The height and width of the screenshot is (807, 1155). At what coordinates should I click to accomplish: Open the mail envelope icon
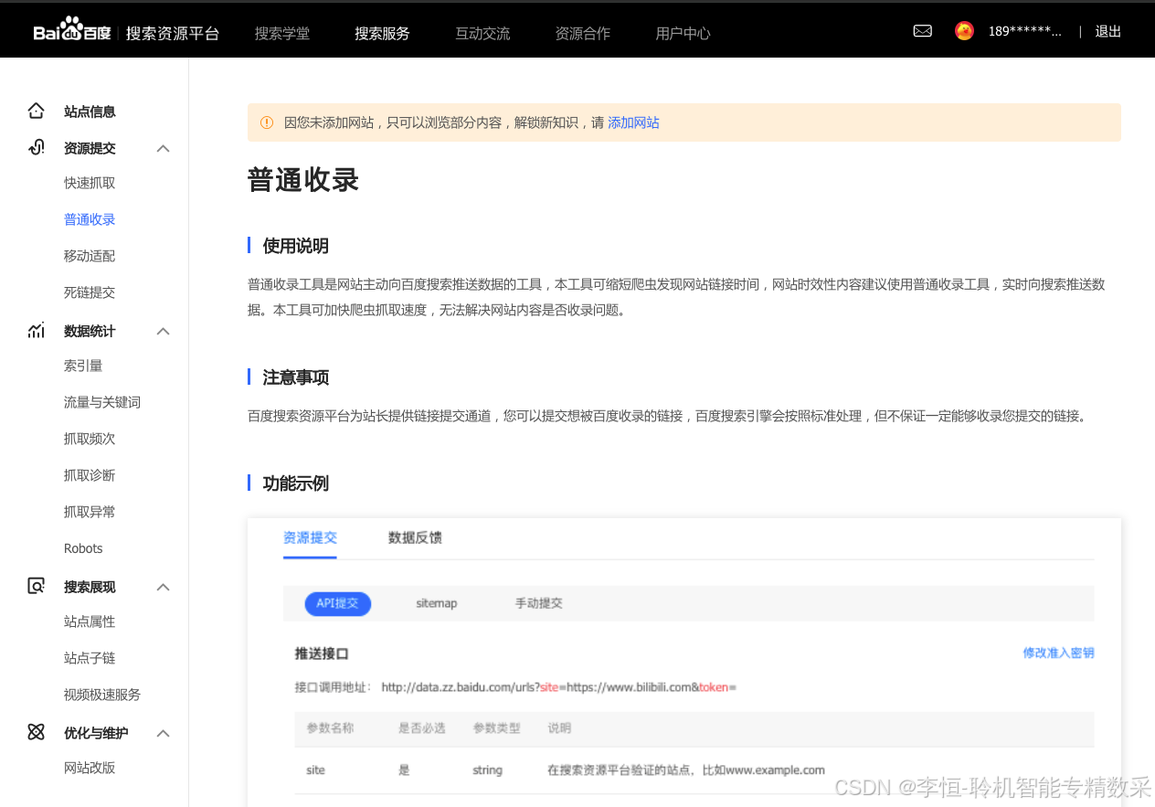[923, 31]
